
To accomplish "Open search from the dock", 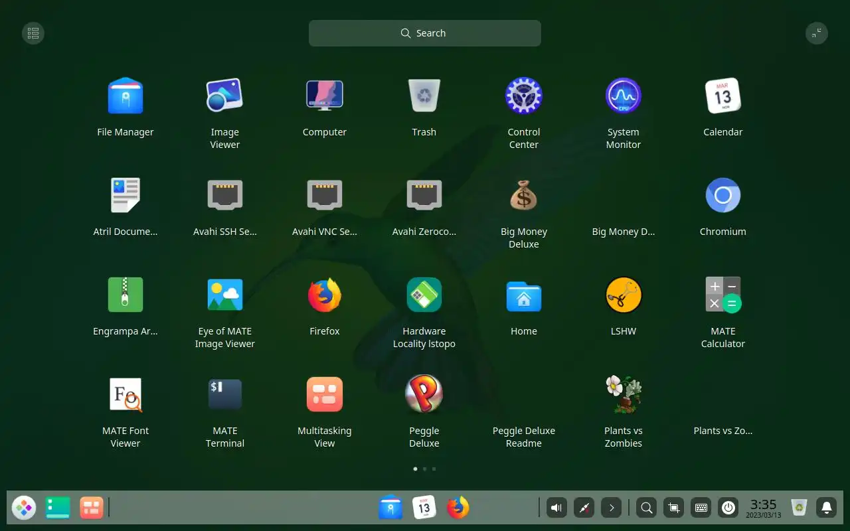I will click(x=646, y=508).
